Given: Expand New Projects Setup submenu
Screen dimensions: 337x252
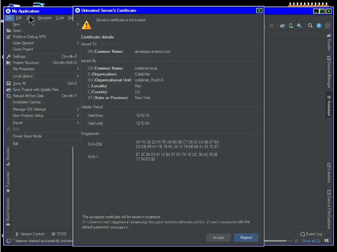Looking at the screenshot, I should coord(43,115).
